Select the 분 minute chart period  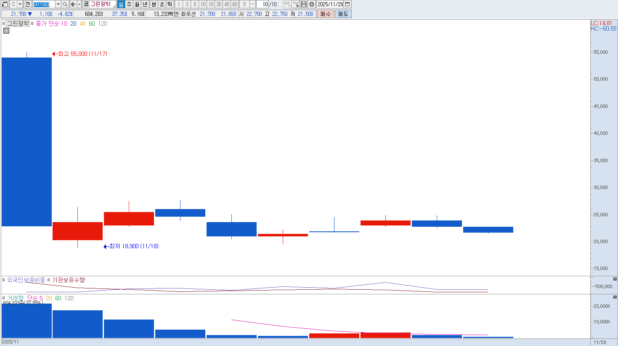pos(154,4)
